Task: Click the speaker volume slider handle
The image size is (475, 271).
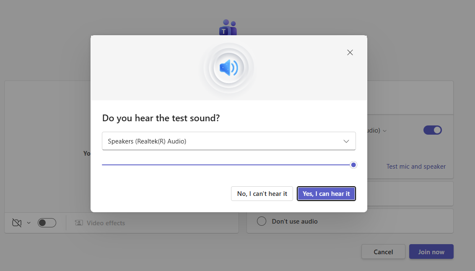Action: 353,165
